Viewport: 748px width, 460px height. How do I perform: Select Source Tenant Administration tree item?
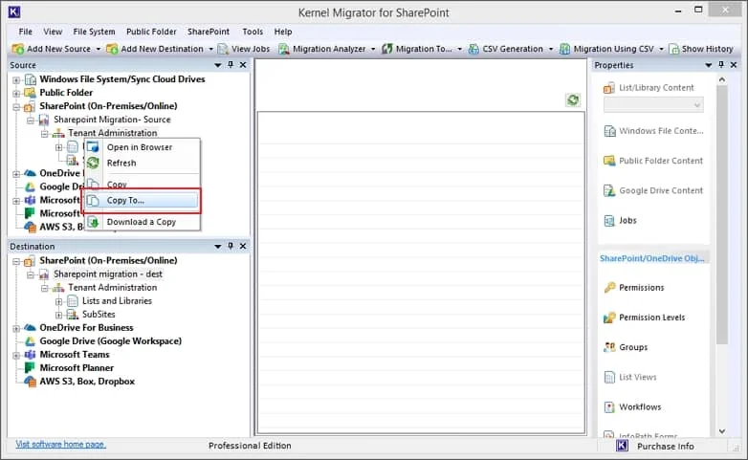tap(113, 133)
